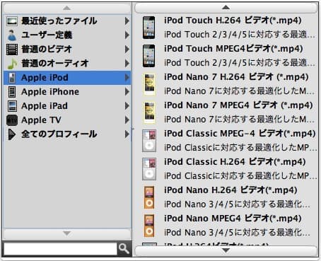Image resolution: width=321 pixels, height=261 pixels.
Task: Choose "iPod Touch MPEG4ビデオ(*.mp4)" title
Action: [x=233, y=49]
